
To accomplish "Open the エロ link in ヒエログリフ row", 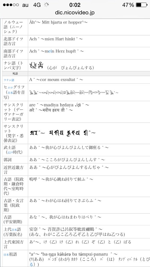I will [x=10, y=87].
